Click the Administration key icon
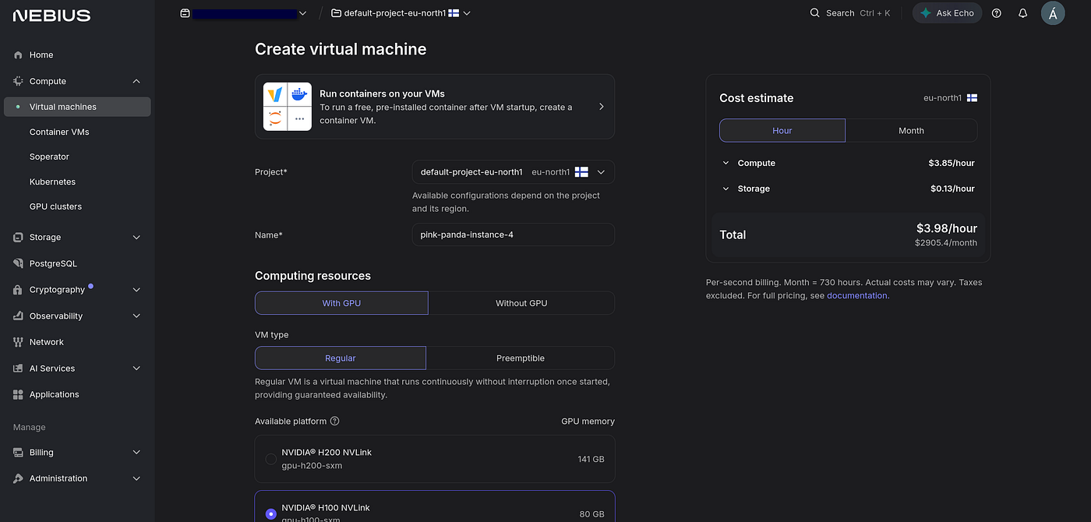The height and width of the screenshot is (522, 1091). (18, 478)
